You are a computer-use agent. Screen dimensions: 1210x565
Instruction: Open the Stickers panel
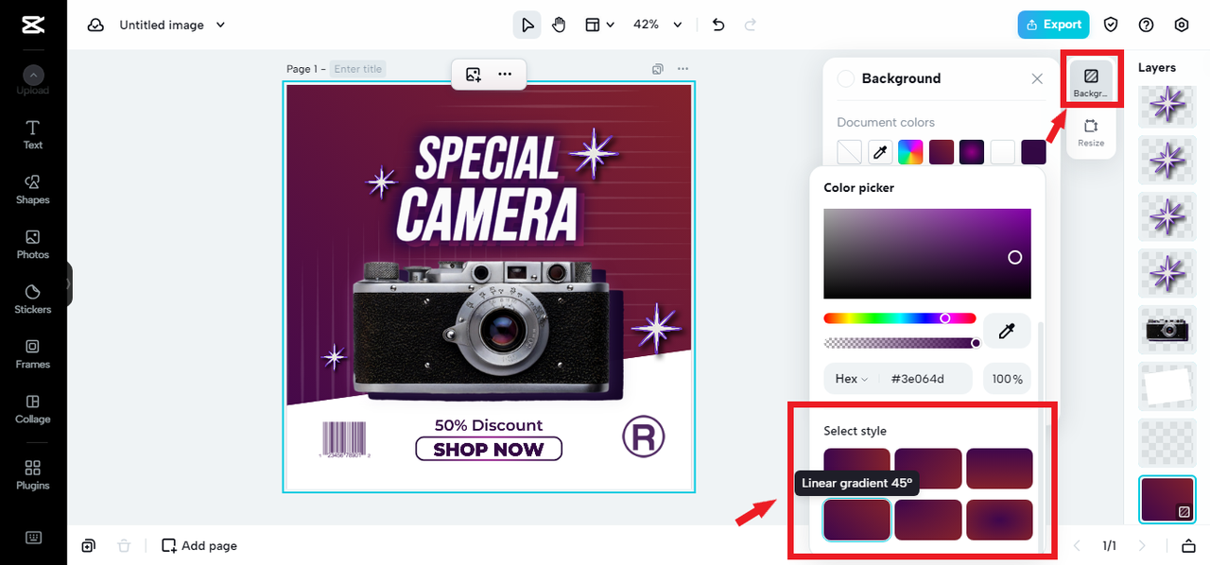[33, 299]
